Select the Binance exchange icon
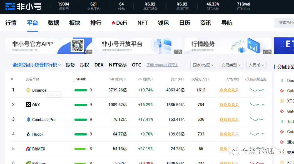The height and width of the screenshot is (164, 294). (x=28, y=90)
